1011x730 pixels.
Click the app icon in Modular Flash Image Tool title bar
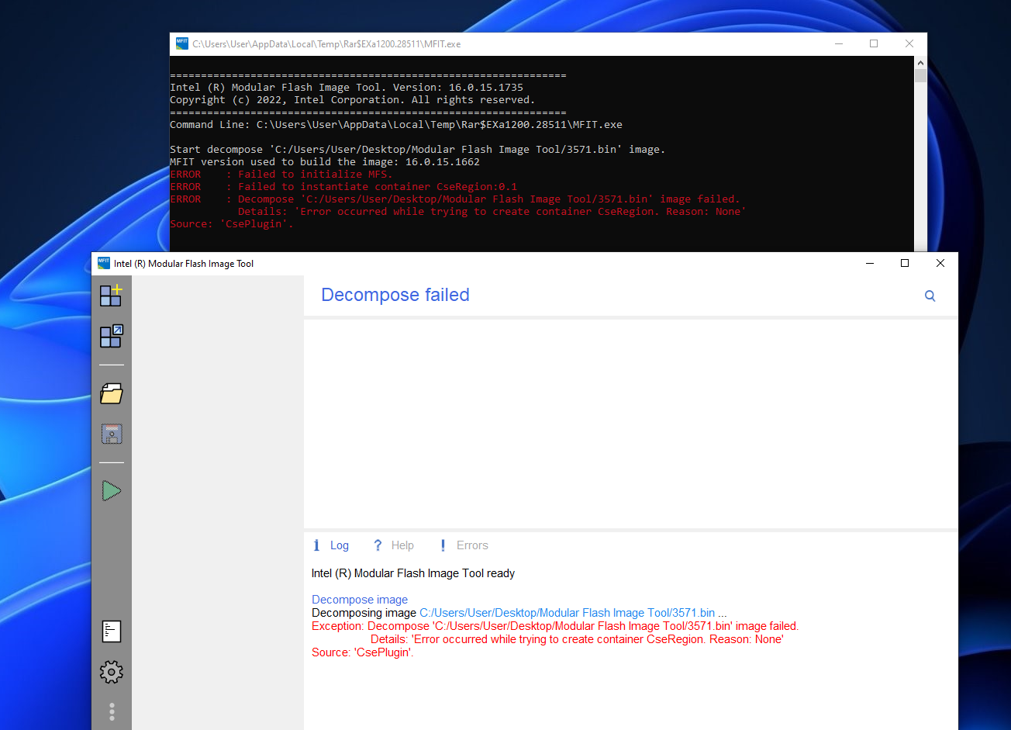(x=104, y=263)
